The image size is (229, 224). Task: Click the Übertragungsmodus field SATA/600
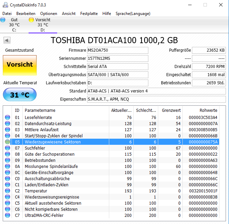(118, 75)
